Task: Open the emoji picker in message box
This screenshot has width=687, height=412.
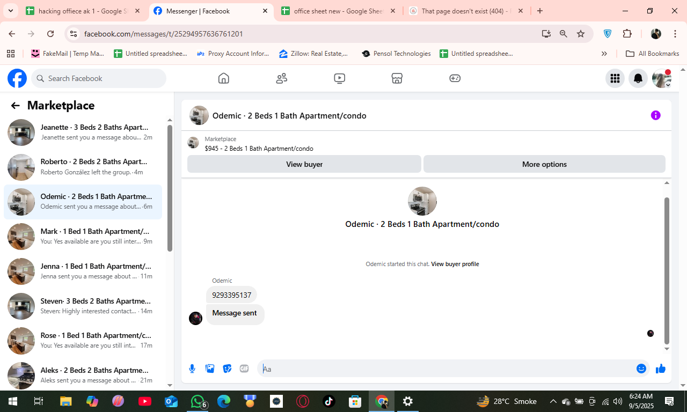Action: [641, 369]
